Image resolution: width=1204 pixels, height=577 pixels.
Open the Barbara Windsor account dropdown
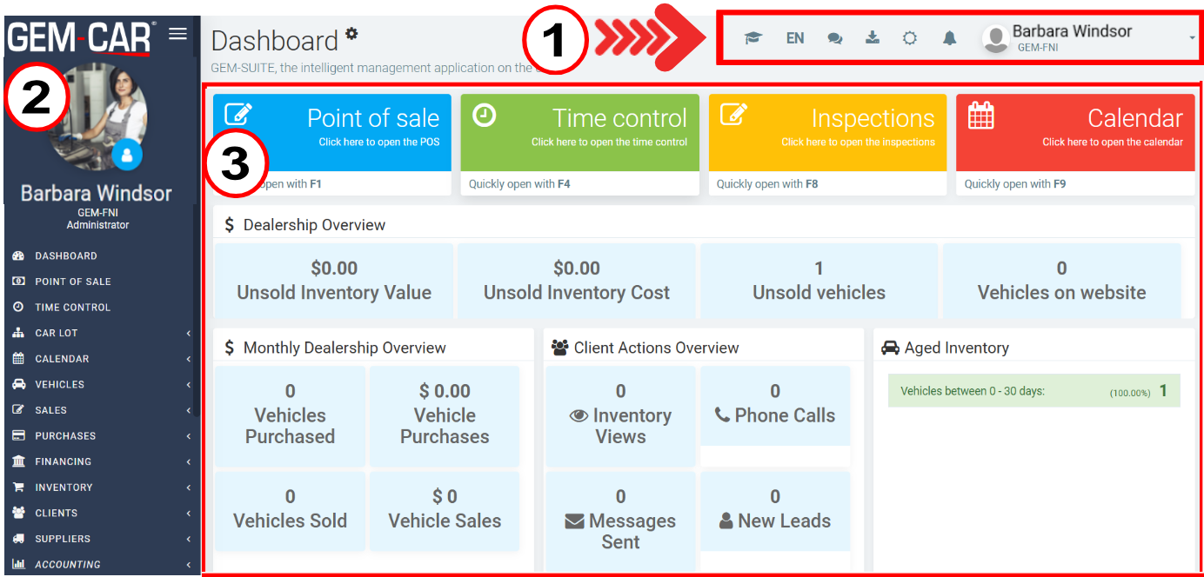[1087, 38]
